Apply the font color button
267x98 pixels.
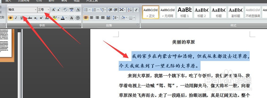tap(63, 18)
